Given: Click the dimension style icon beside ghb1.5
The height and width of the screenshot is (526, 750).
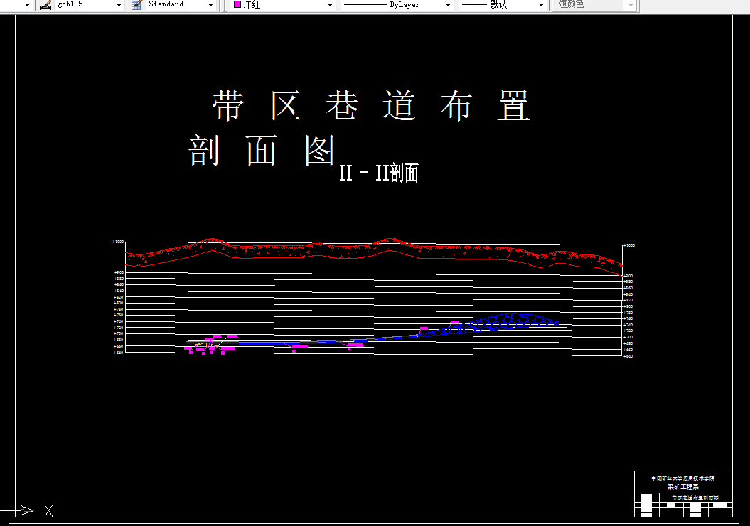Looking at the screenshot, I should tap(43, 4).
